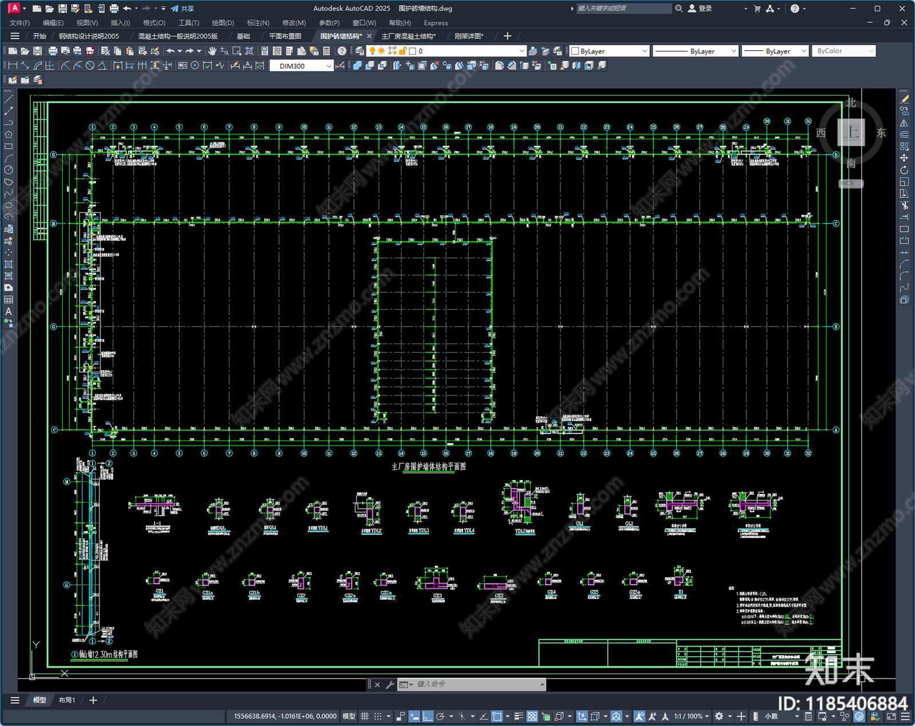Toggle layer 0 lock padlock icon
915x726 pixels.
click(x=403, y=51)
